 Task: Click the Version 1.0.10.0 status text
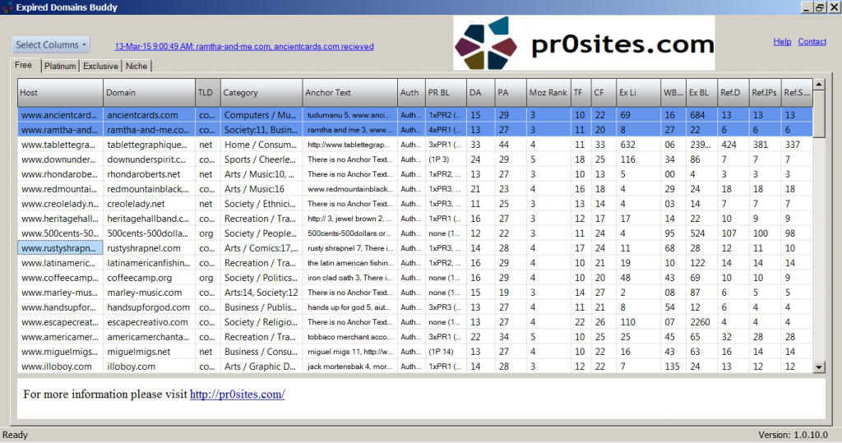(793, 435)
